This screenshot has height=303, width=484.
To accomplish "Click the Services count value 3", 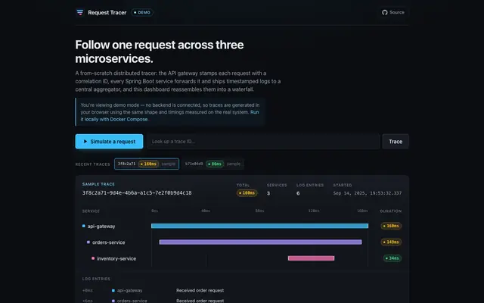I will pyautogui.click(x=268, y=193).
